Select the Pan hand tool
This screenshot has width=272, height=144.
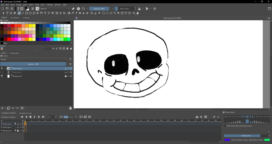pyautogui.click(x=138, y=13)
